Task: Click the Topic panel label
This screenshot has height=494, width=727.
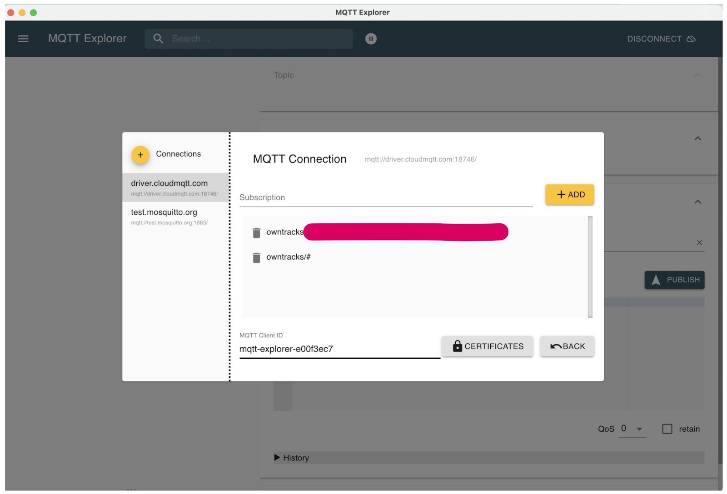Action: [x=284, y=75]
